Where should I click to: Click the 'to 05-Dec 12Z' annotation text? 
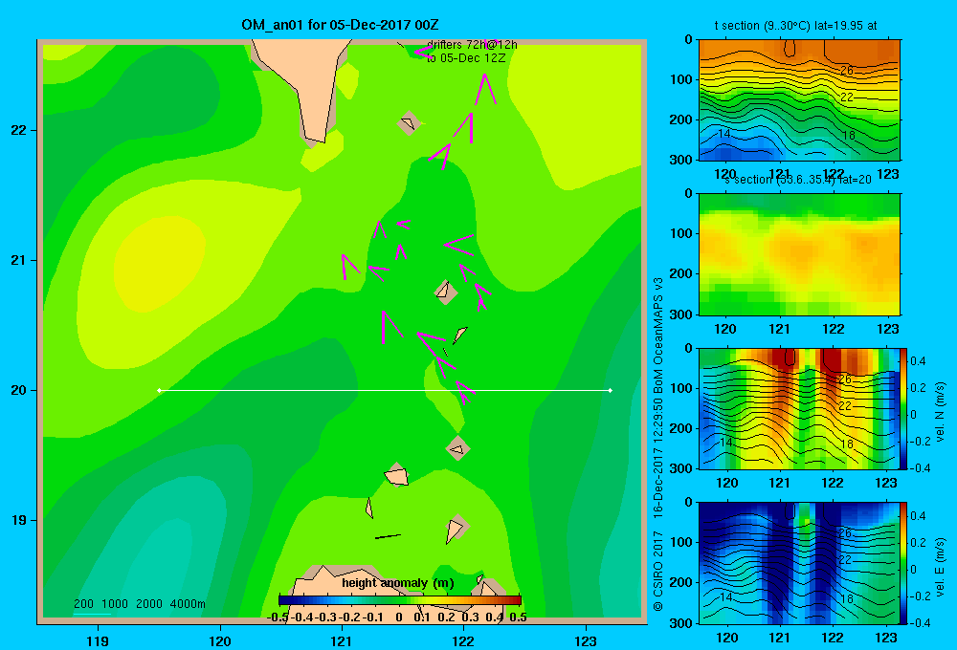pyautogui.click(x=466, y=58)
